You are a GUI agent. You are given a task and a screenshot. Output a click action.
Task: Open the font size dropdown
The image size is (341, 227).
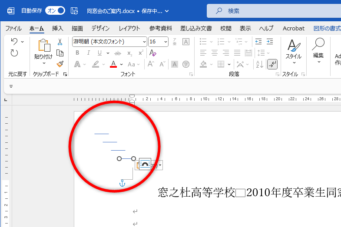166,42
